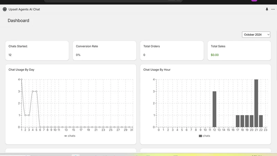
Task: Click the chats started value 12
Action: (10, 55)
